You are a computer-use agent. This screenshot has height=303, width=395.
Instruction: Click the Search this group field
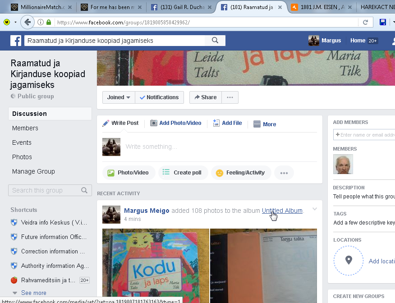click(50, 190)
